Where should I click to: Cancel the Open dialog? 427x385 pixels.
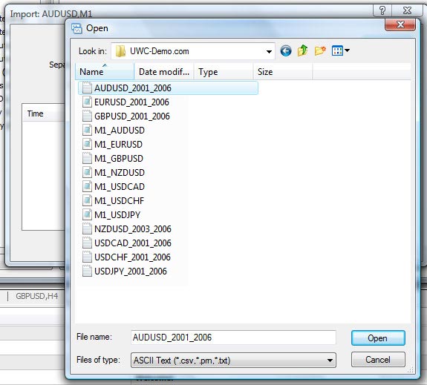pos(378,360)
